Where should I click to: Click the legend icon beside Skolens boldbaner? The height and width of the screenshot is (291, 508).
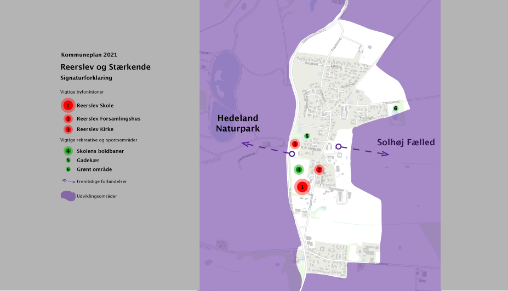point(68,151)
